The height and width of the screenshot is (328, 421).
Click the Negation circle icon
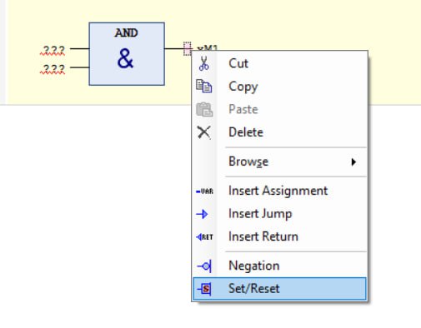point(204,266)
